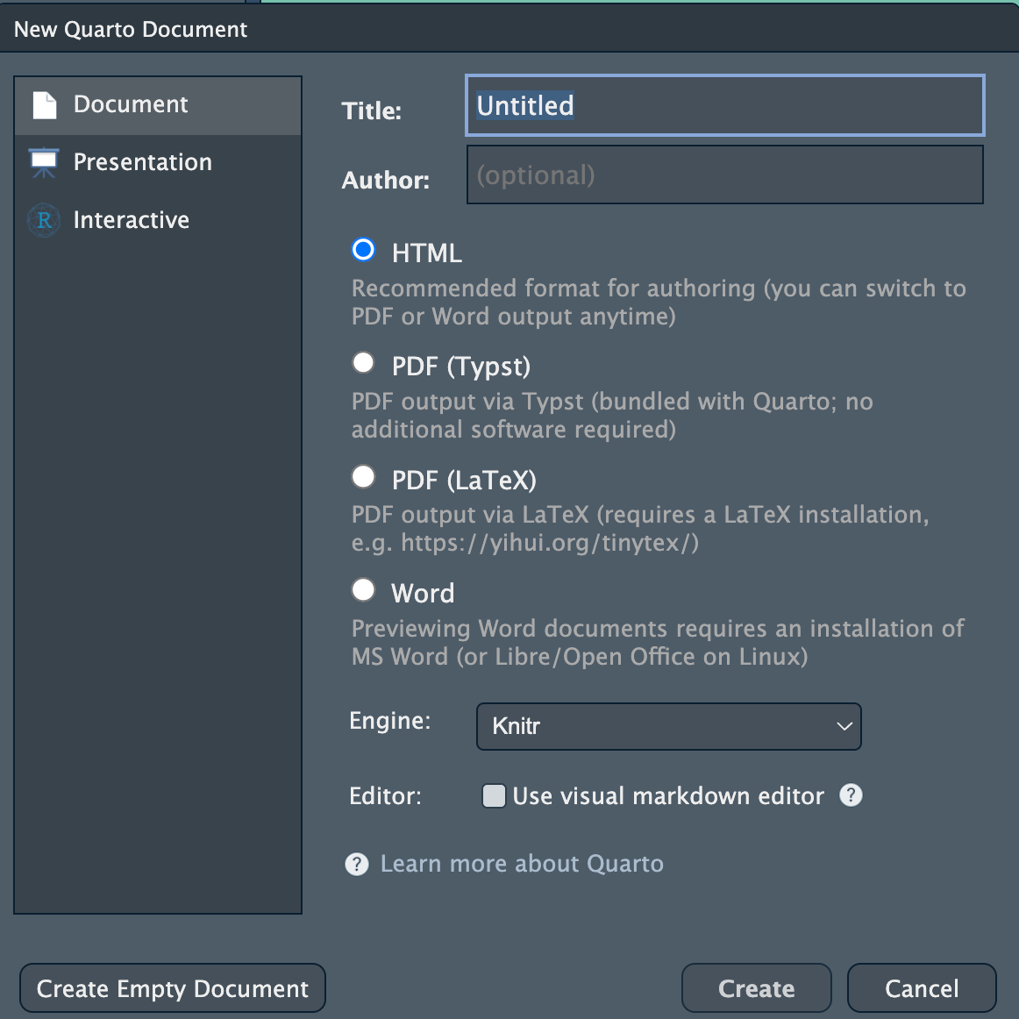1019x1019 pixels.
Task: Click into the Author optional field
Action: pyautogui.click(x=725, y=175)
